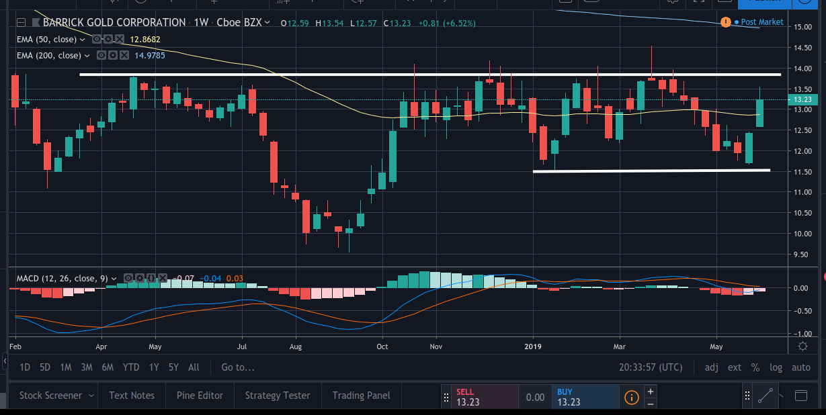The image size is (826, 415).
Task: Click the Post Market status label
Action: [761, 22]
